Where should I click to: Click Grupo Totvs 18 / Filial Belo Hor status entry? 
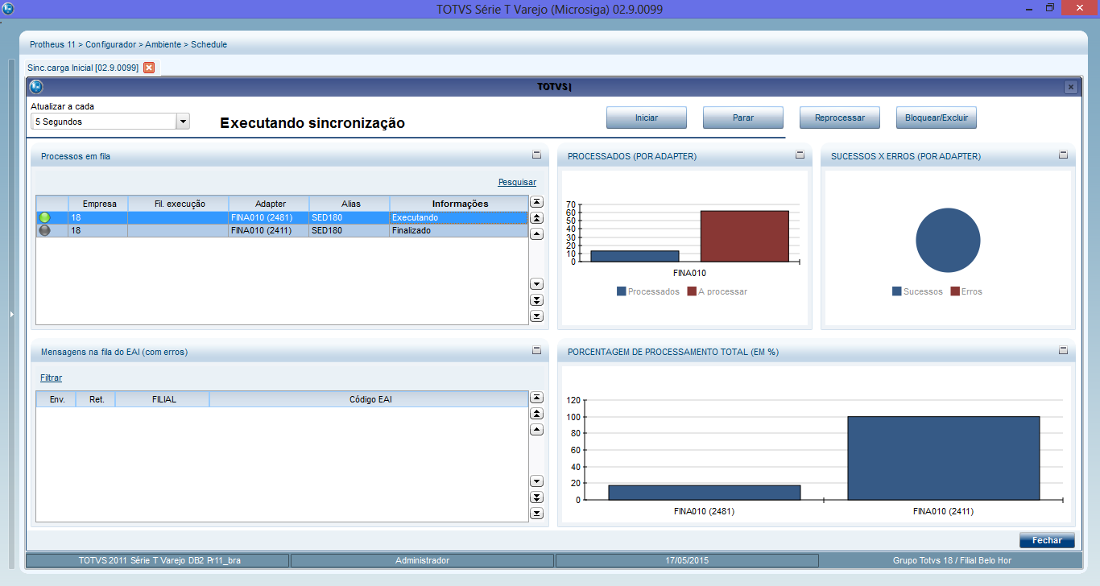950,560
